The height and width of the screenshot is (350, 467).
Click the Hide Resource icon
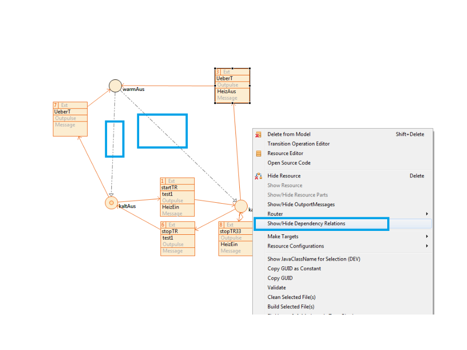258,176
